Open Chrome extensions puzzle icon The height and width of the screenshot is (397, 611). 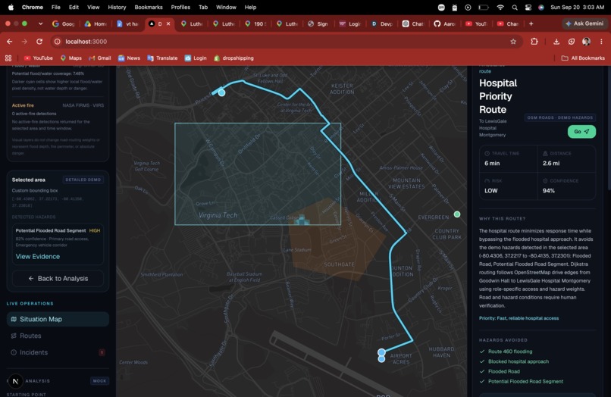(x=534, y=42)
